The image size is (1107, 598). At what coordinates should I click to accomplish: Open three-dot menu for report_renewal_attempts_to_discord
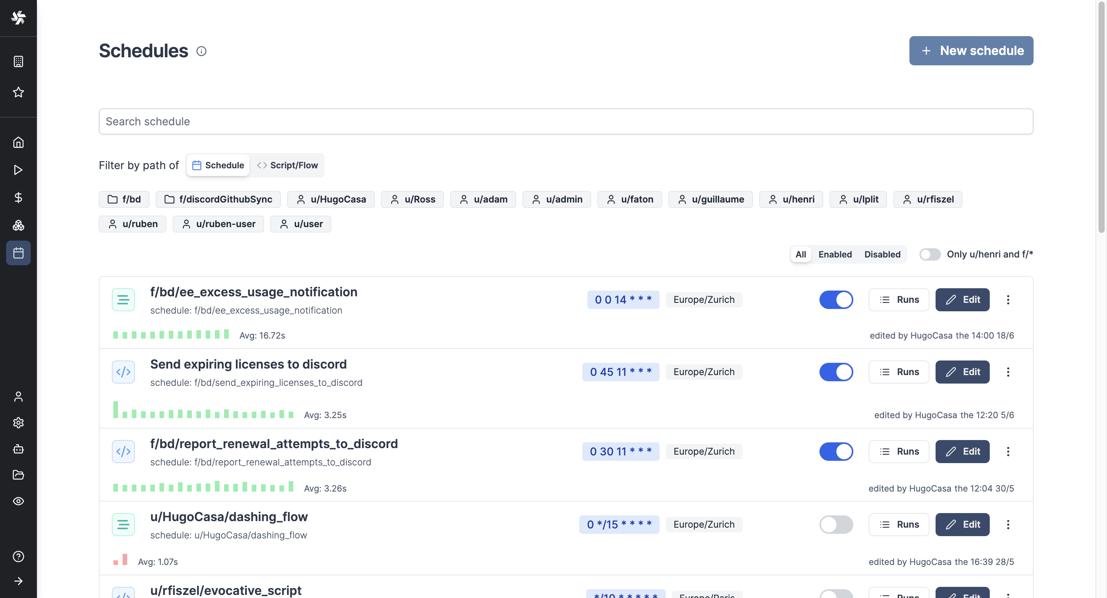pyautogui.click(x=1008, y=452)
